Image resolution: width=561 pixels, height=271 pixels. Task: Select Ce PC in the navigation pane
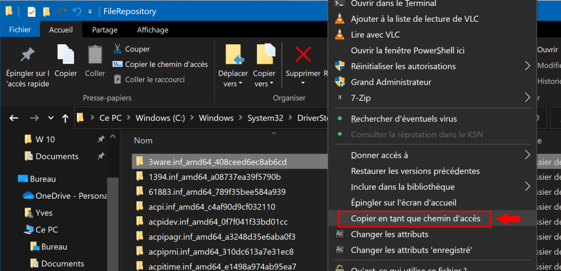coord(41,230)
